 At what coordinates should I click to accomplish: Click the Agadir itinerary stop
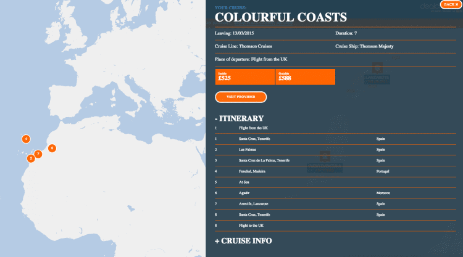click(244, 192)
